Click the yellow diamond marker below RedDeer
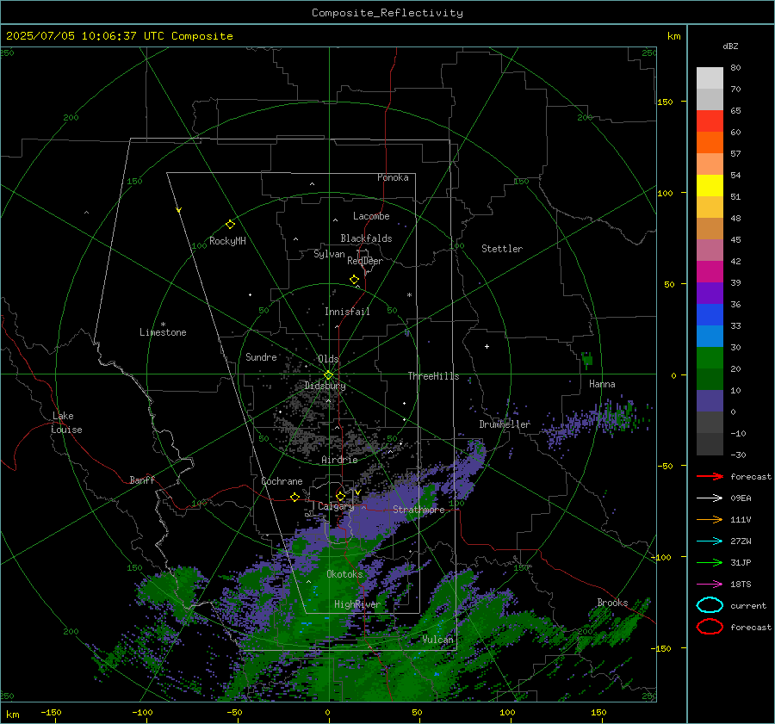Screen dimensions: 775x724 click(x=354, y=280)
